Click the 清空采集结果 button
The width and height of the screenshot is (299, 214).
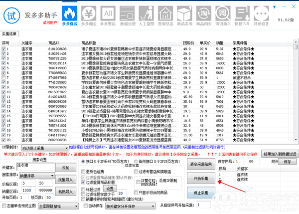click(201, 164)
